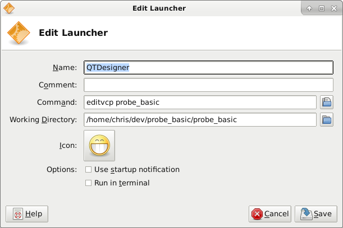Focus the Name field containing QTDesigner

click(208, 67)
